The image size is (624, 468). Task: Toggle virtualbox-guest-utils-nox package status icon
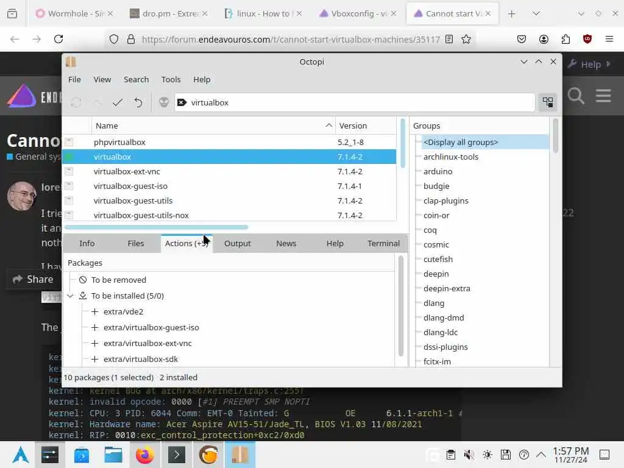click(x=69, y=215)
